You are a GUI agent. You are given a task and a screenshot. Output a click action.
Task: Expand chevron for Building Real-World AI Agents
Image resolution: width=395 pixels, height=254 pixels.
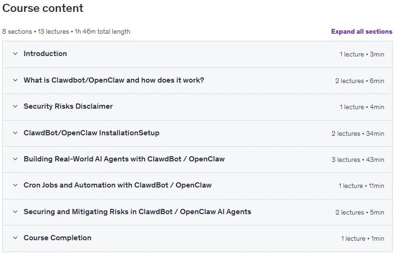click(15, 159)
